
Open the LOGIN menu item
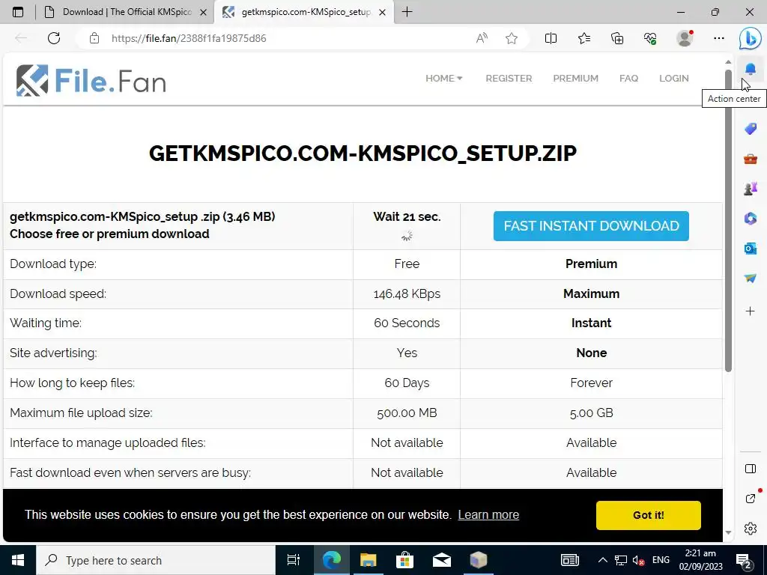pos(673,78)
